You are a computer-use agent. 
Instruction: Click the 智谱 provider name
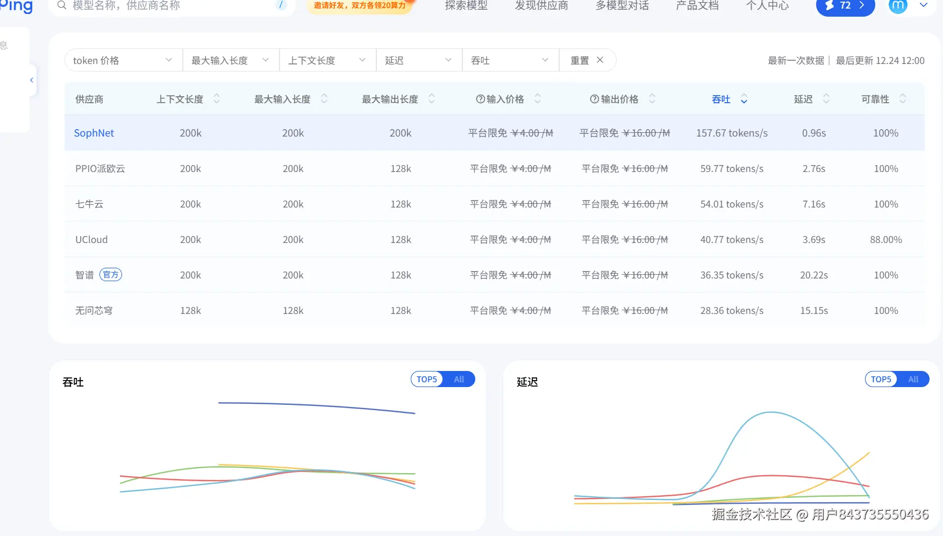pyautogui.click(x=84, y=275)
